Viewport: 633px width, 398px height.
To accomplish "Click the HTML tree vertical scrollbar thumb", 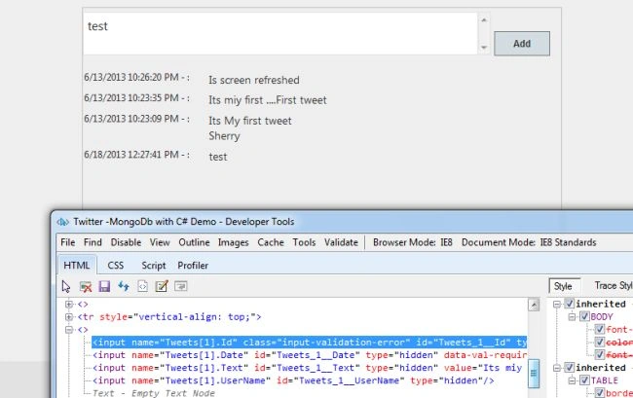I will (x=534, y=374).
